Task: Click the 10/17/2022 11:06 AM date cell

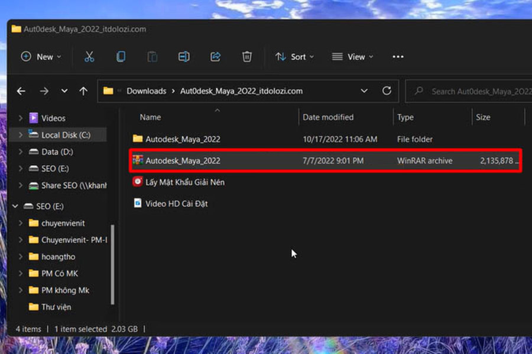Action: [x=340, y=139]
